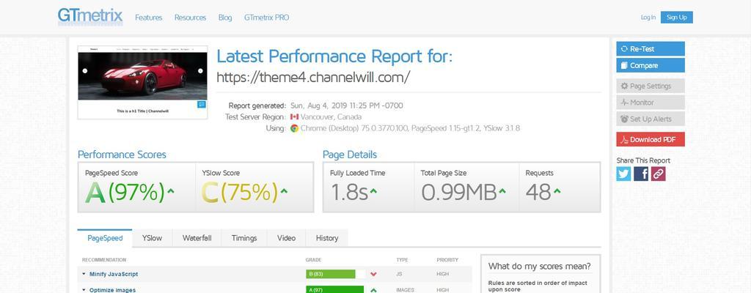This screenshot has height=293, width=751.
Task: Open Features in top navigation
Action: [148, 18]
